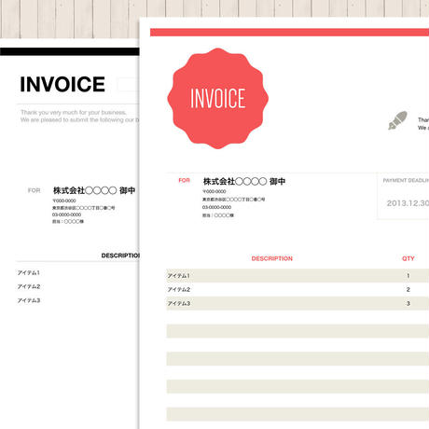
Task: Click the quantity 2 cell
Action: pos(408,289)
